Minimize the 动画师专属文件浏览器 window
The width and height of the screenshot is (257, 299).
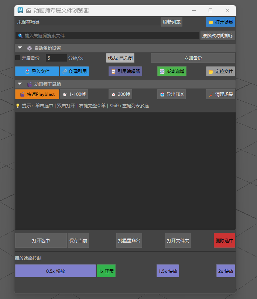(194, 10)
